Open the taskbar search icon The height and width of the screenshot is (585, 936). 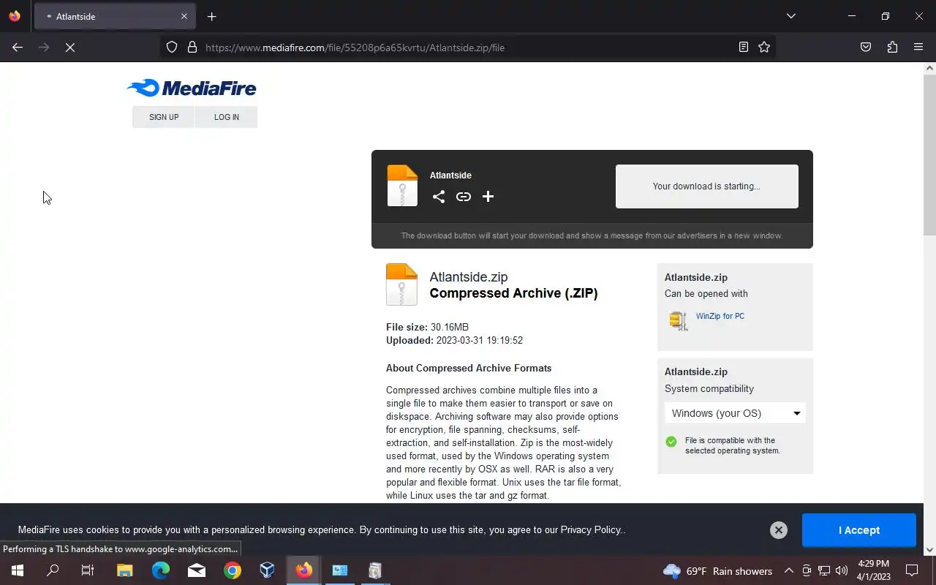coord(53,570)
